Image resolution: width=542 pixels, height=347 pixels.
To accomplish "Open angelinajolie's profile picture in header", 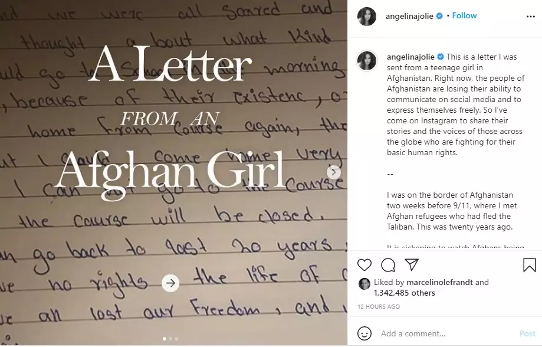I will click(x=367, y=17).
